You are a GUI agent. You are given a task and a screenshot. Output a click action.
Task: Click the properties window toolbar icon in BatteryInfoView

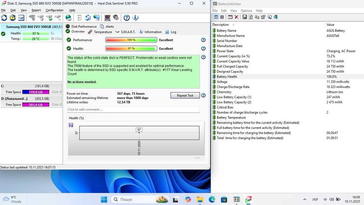click(230, 17)
